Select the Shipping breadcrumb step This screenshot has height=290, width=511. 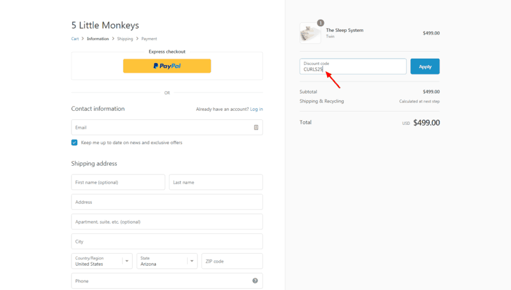125,39
